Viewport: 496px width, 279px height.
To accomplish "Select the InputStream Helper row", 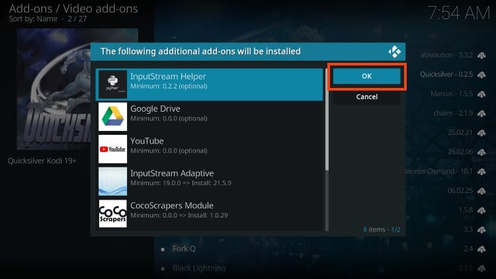I will [x=210, y=84].
